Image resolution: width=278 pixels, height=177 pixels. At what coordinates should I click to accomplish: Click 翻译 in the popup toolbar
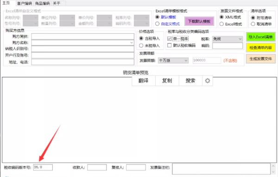pyautogui.click(x=144, y=81)
